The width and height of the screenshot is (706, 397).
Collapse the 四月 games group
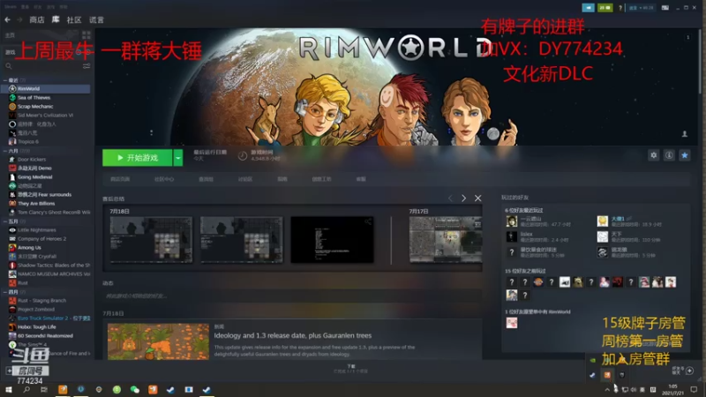5,292
